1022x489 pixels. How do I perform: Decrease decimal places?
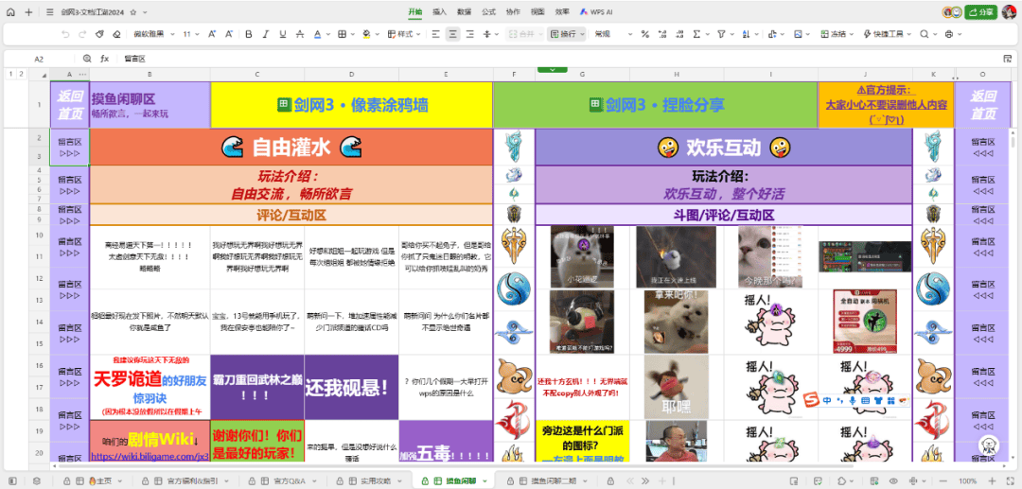(679, 34)
